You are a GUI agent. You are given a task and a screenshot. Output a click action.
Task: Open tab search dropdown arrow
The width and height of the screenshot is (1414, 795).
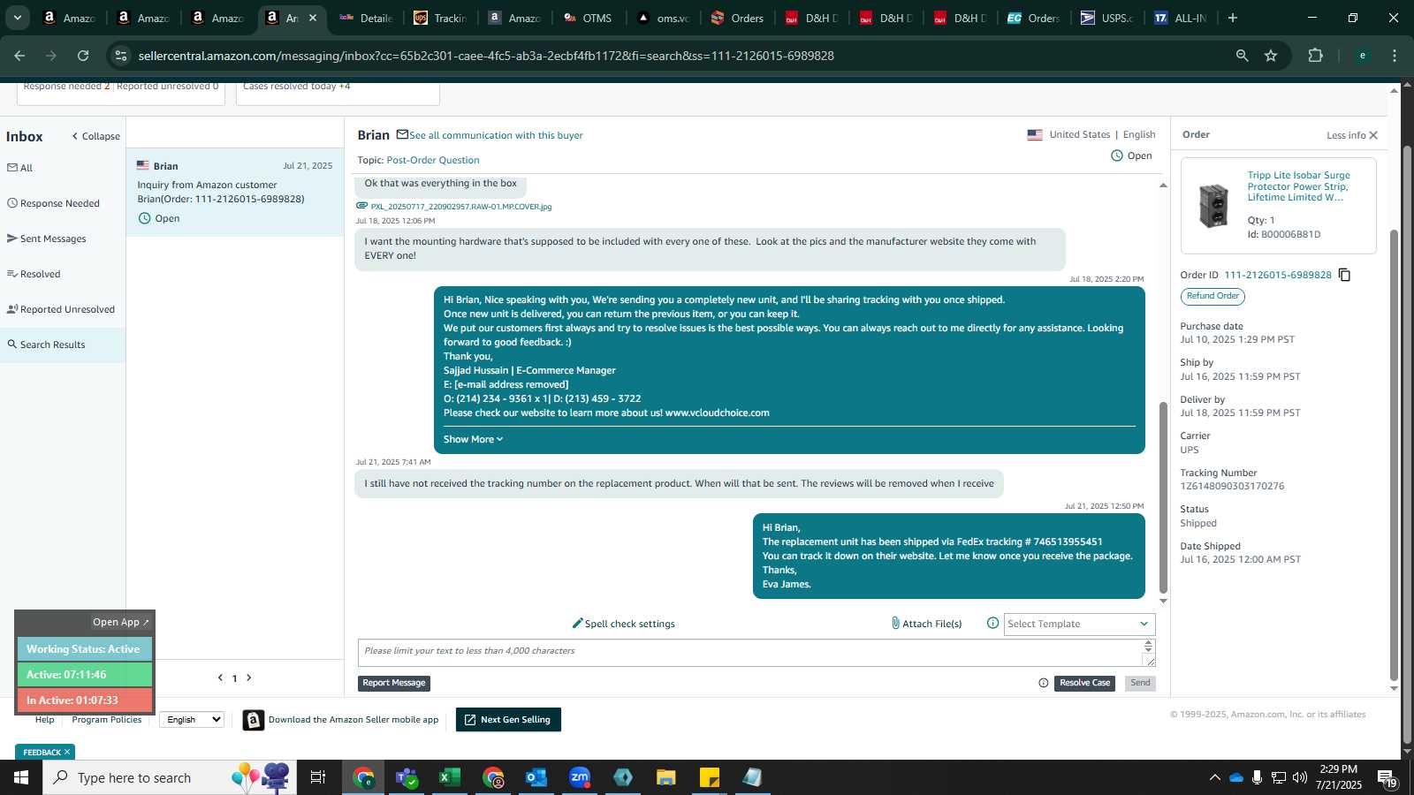click(18, 18)
